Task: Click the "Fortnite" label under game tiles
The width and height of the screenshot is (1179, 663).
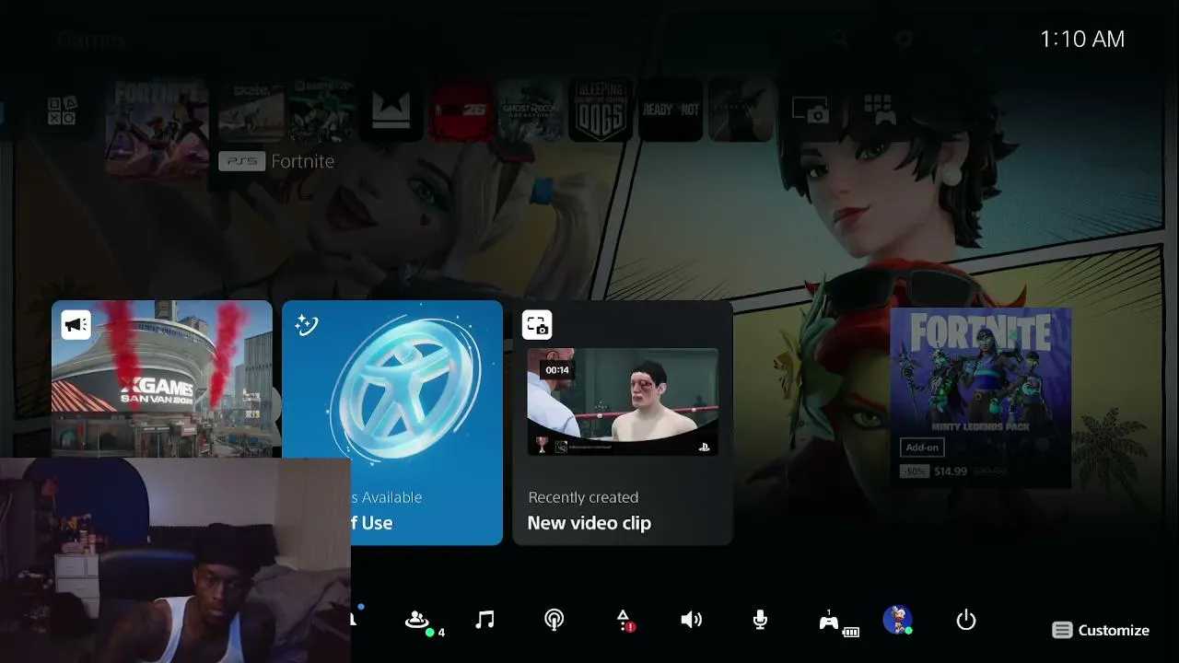Action: [x=302, y=161]
